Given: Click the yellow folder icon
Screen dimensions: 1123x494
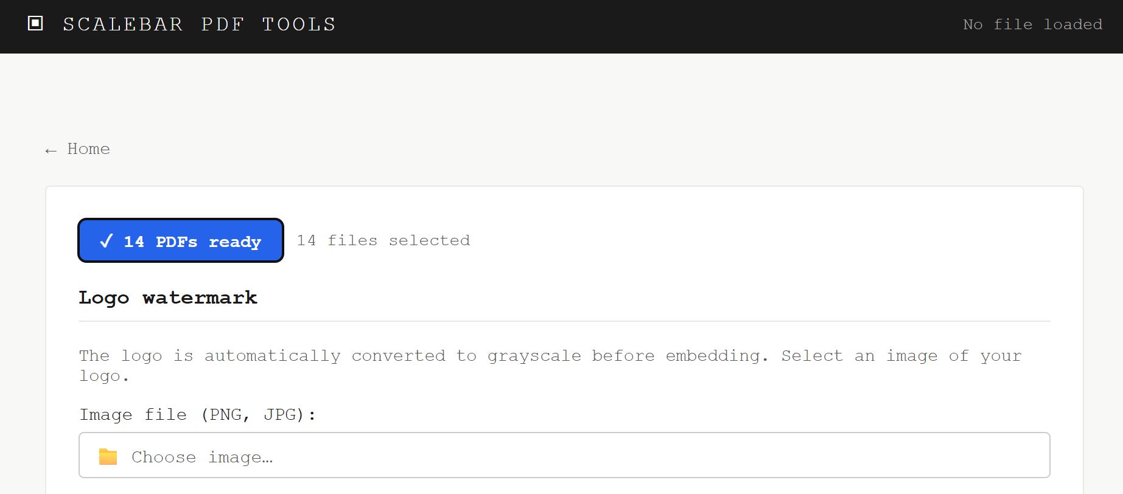Looking at the screenshot, I should (108, 456).
